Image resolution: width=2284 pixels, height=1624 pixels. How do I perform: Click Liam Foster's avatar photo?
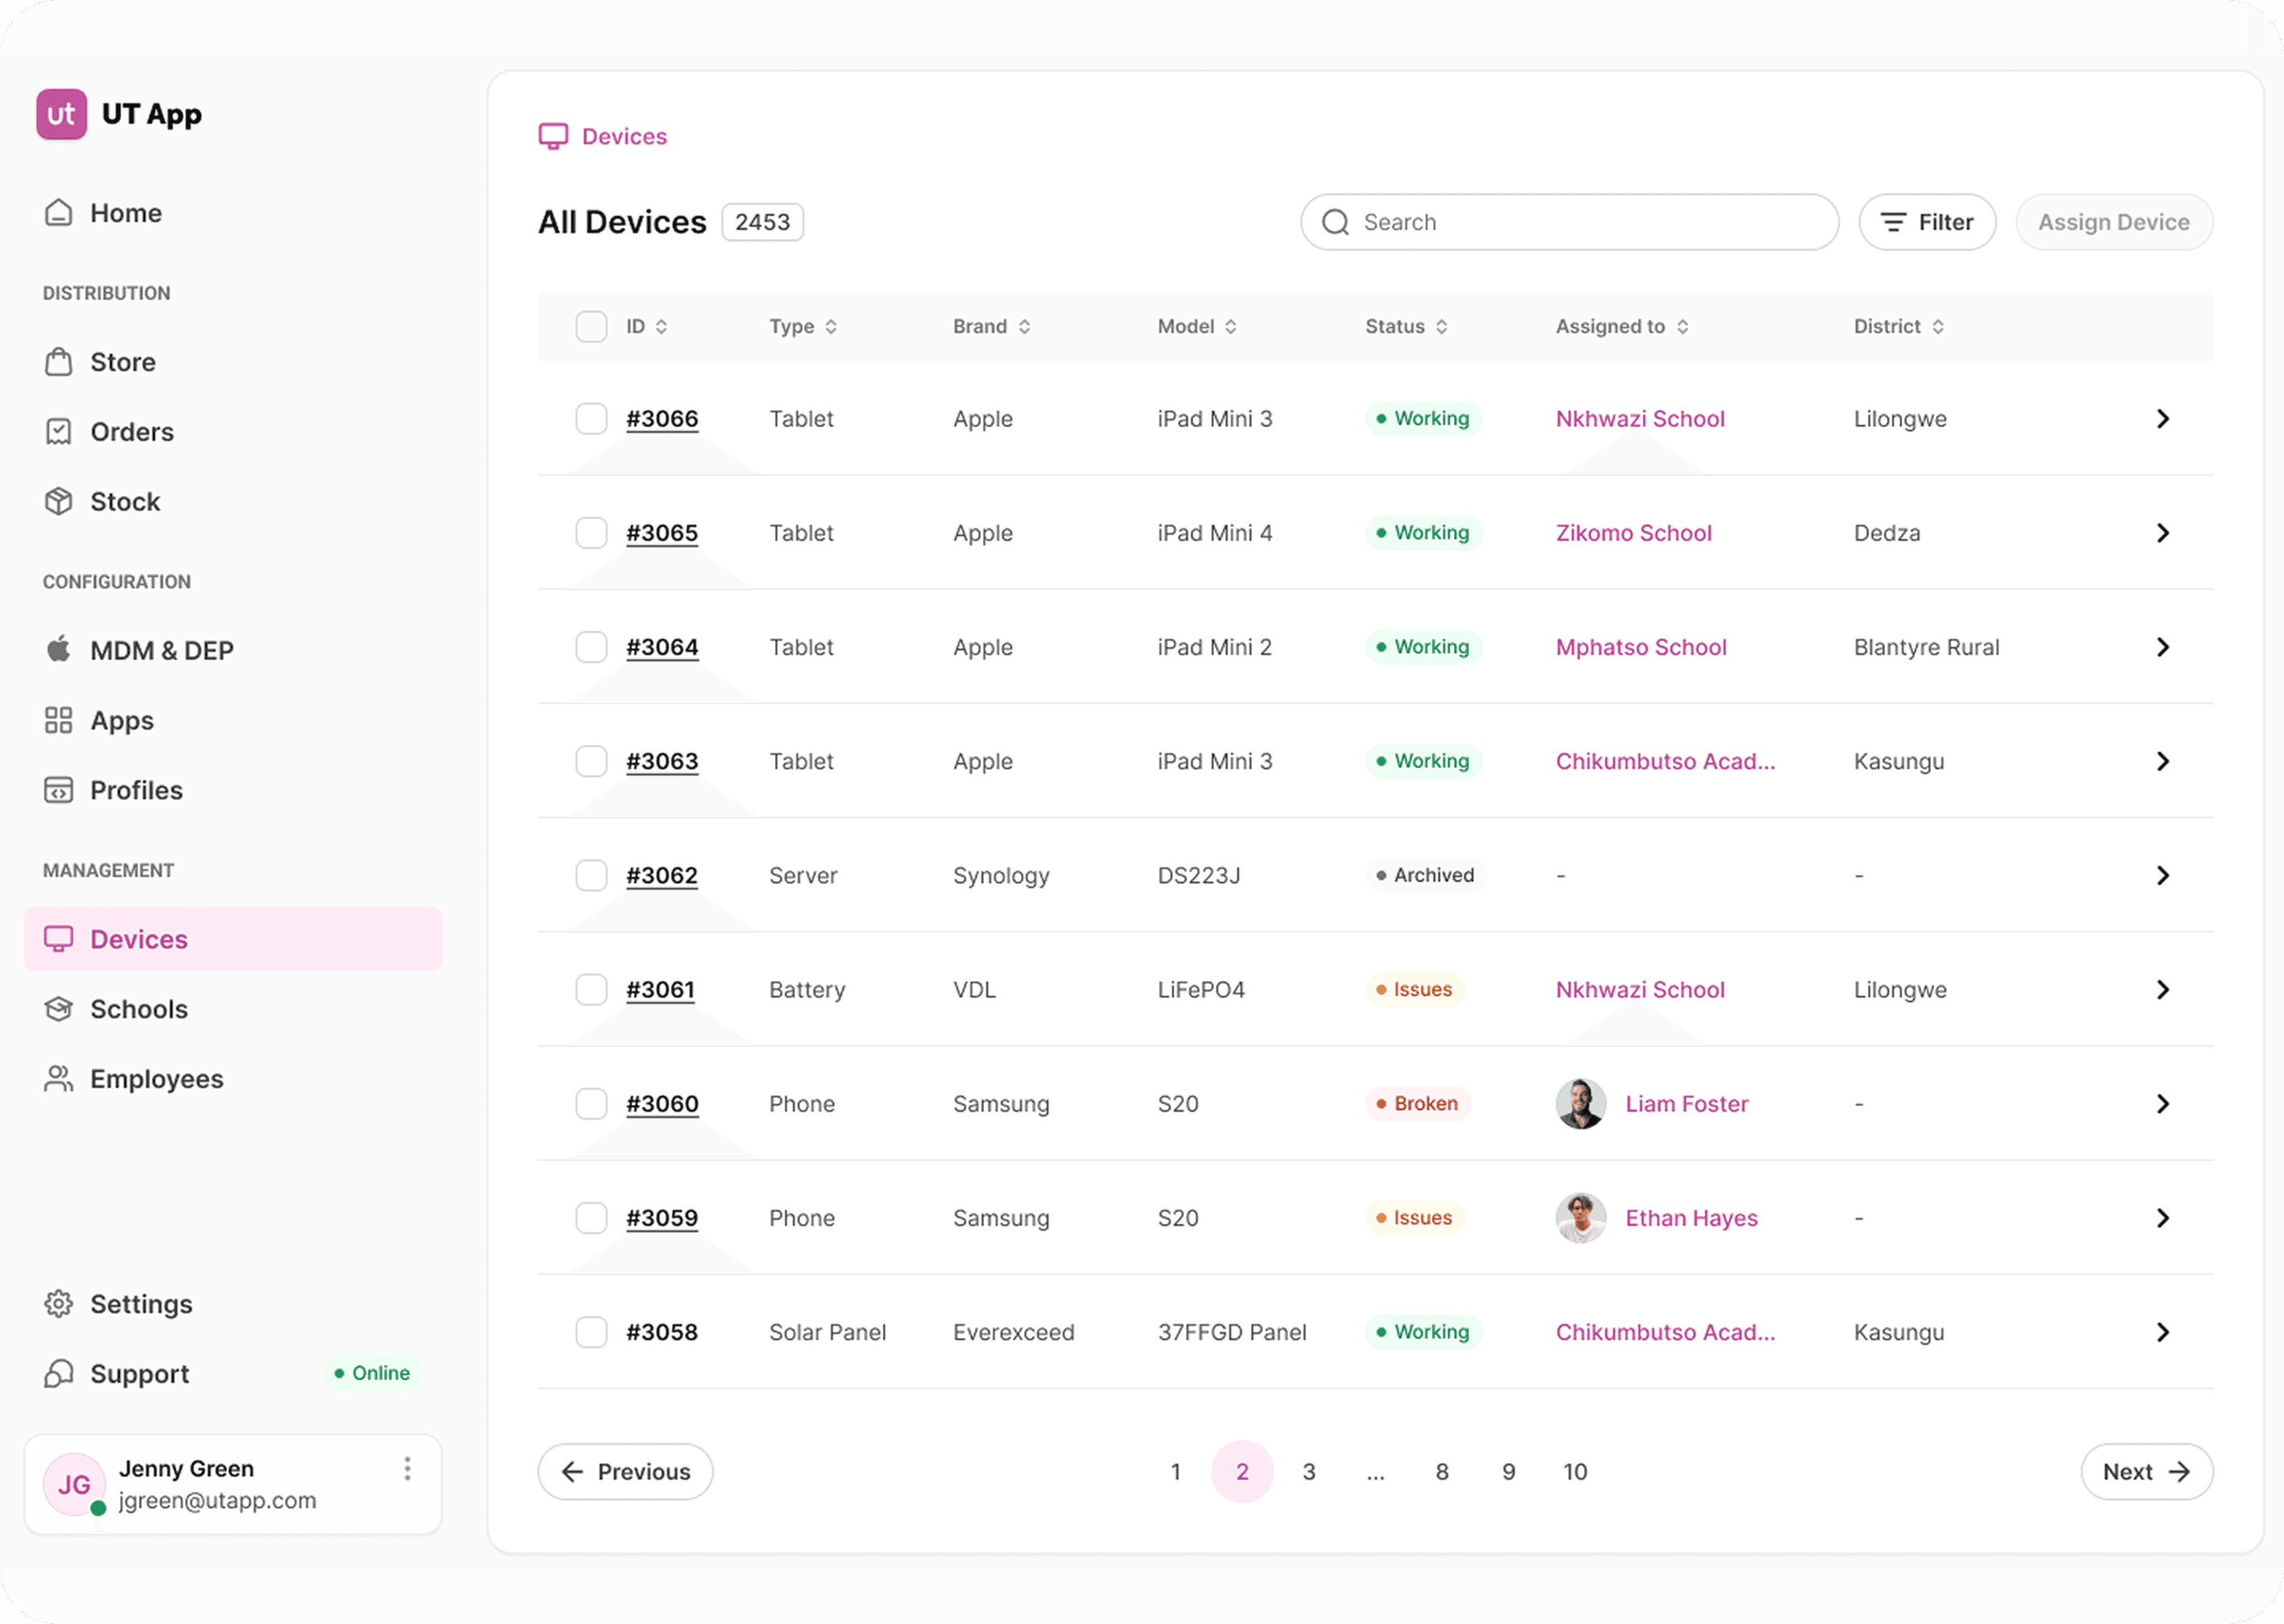1581,1104
